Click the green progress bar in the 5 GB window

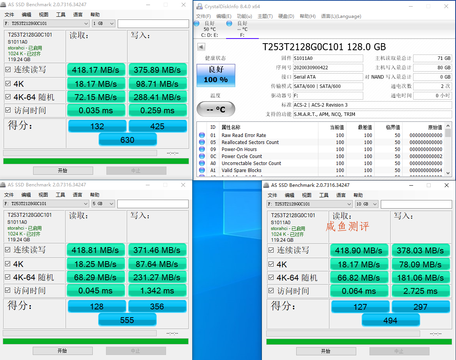click(x=95, y=341)
